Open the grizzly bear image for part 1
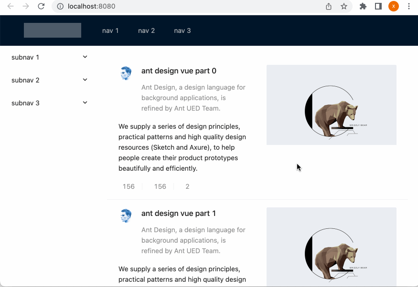 (x=332, y=247)
